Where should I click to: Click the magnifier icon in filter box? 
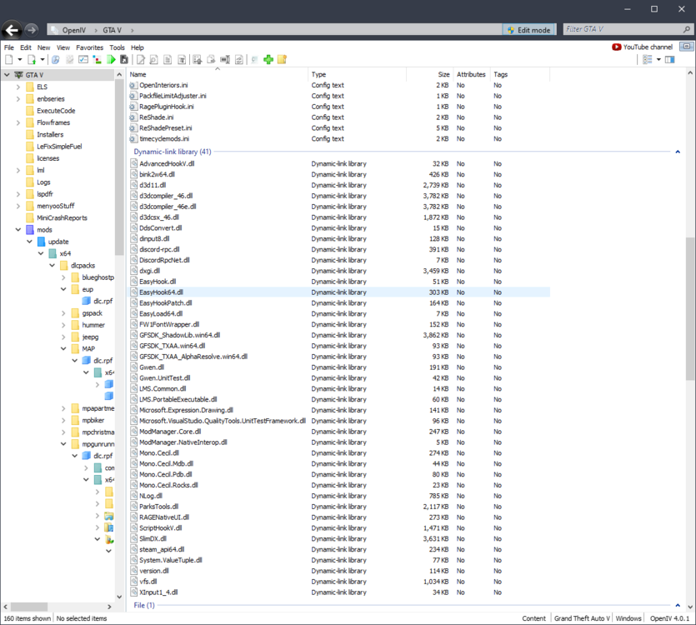[687, 29]
